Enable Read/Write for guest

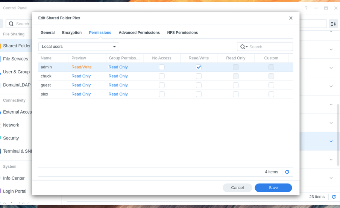[199, 85]
